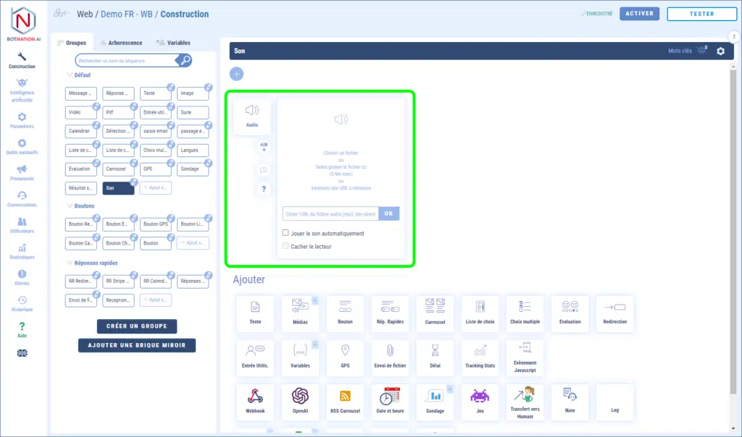The width and height of the screenshot is (742, 437).
Task: Click the RSS Carrousel icon
Action: (345, 402)
